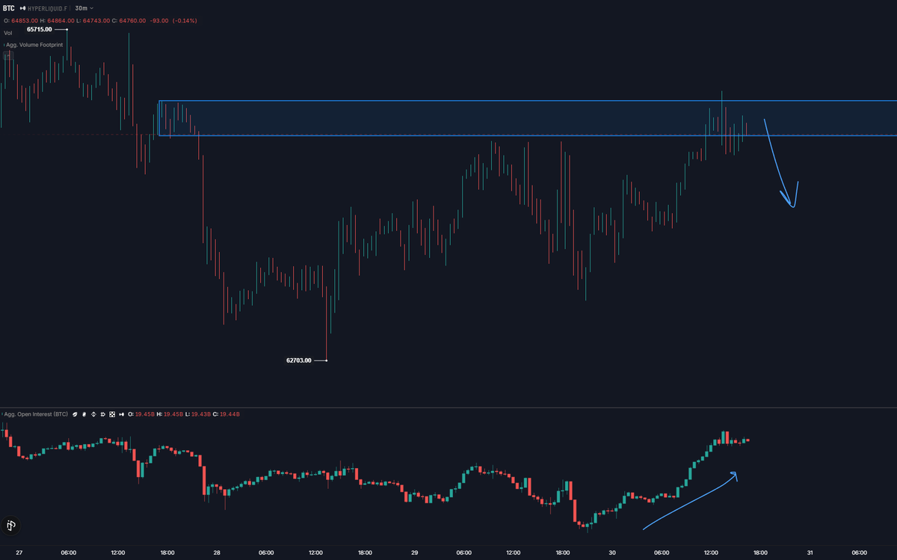Toggle the OKX checkered icon in Open Interest

[112, 414]
